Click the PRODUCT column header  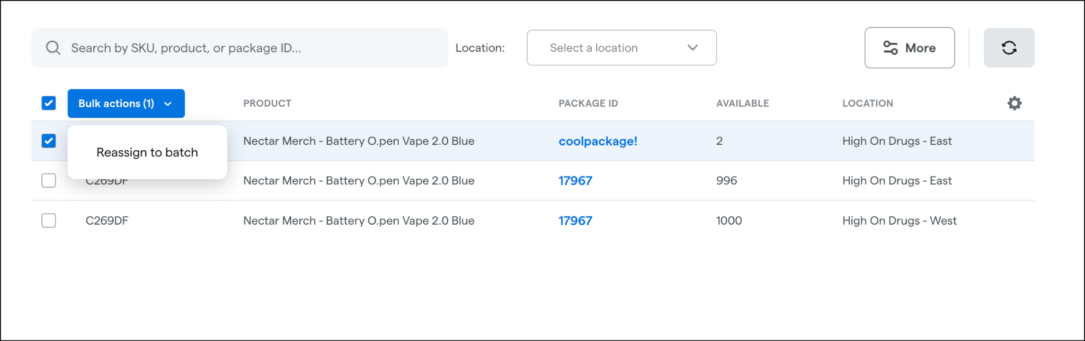tap(267, 103)
